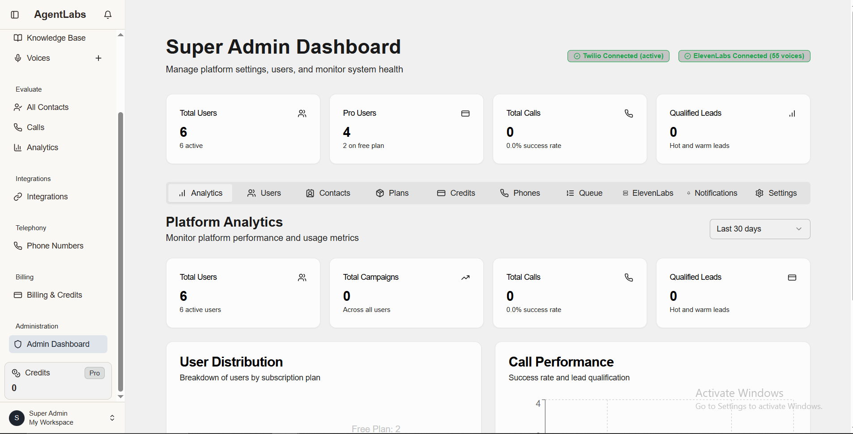Viewport: 853px width, 434px height.
Task: Open the Last 30 days dropdown
Action: 759,228
